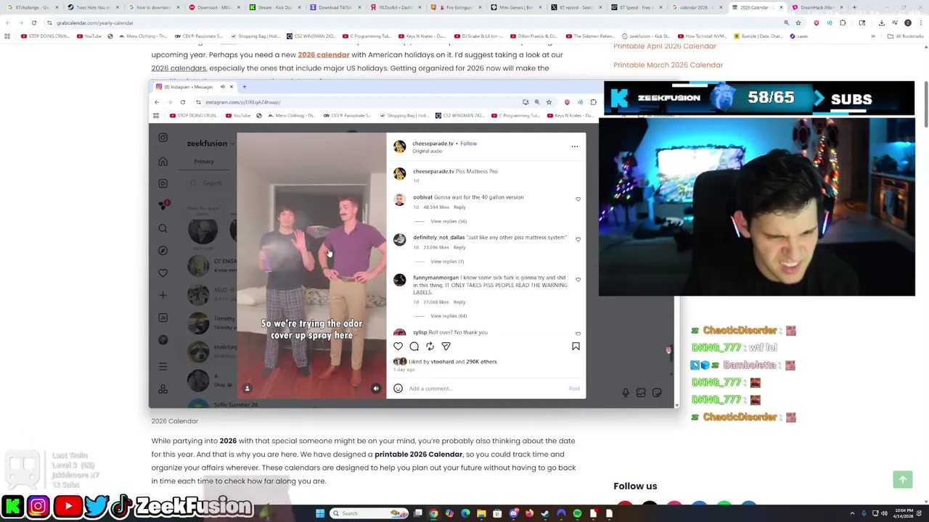Open the Instagram logo in the sidebar
929x522 pixels.
[x=163, y=138]
